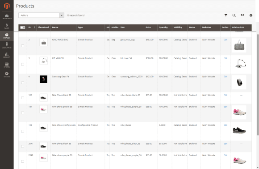Click the Samsung Gear Fit name cell
The height and width of the screenshot is (169, 259).
pyautogui.click(x=60, y=76)
